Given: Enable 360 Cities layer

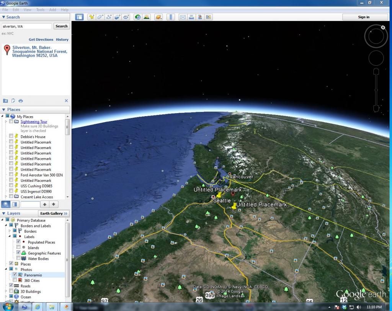Looking at the screenshot, I should pos(15,280).
